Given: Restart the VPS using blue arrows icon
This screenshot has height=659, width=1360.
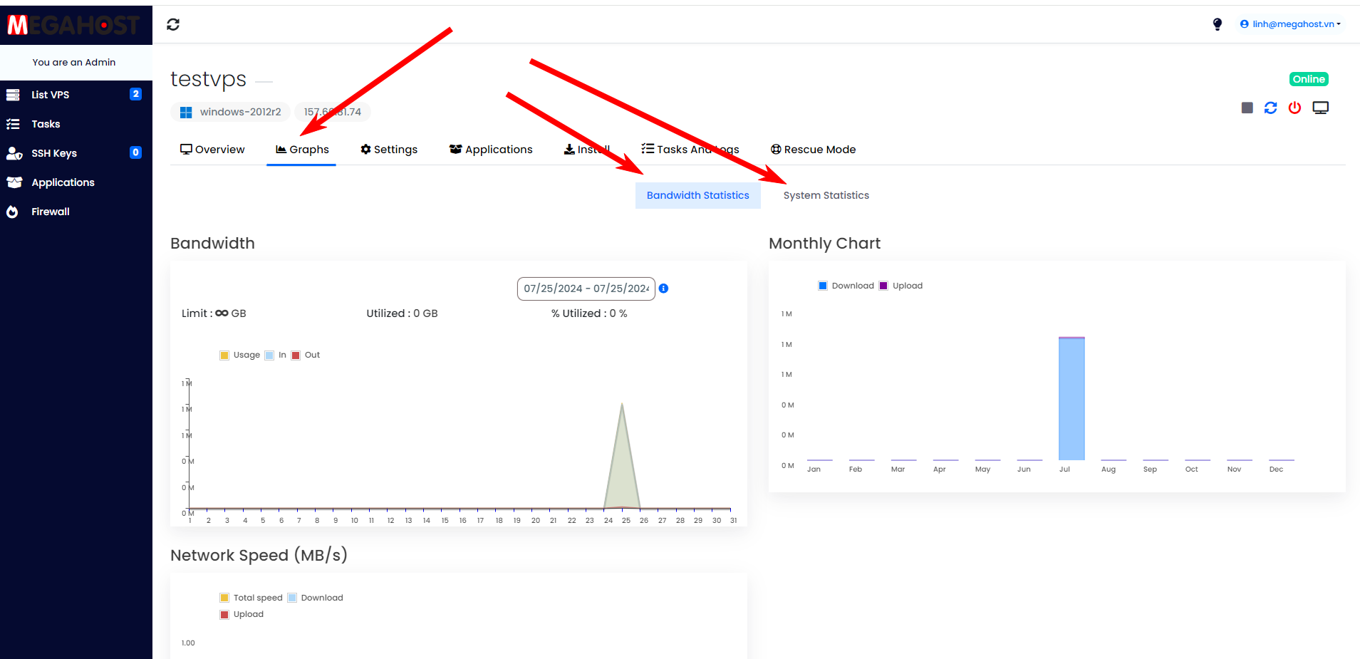Looking at the screenshot, I should click(1270, 108).
